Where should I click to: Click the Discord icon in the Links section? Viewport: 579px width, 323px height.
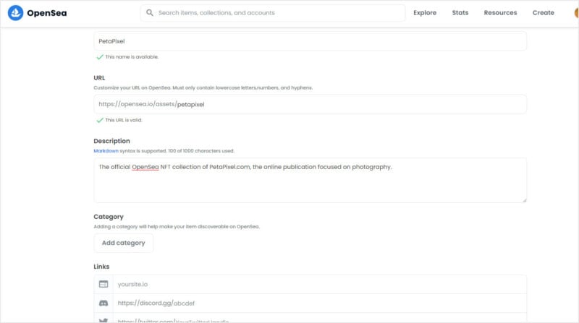tap(103, 303)
